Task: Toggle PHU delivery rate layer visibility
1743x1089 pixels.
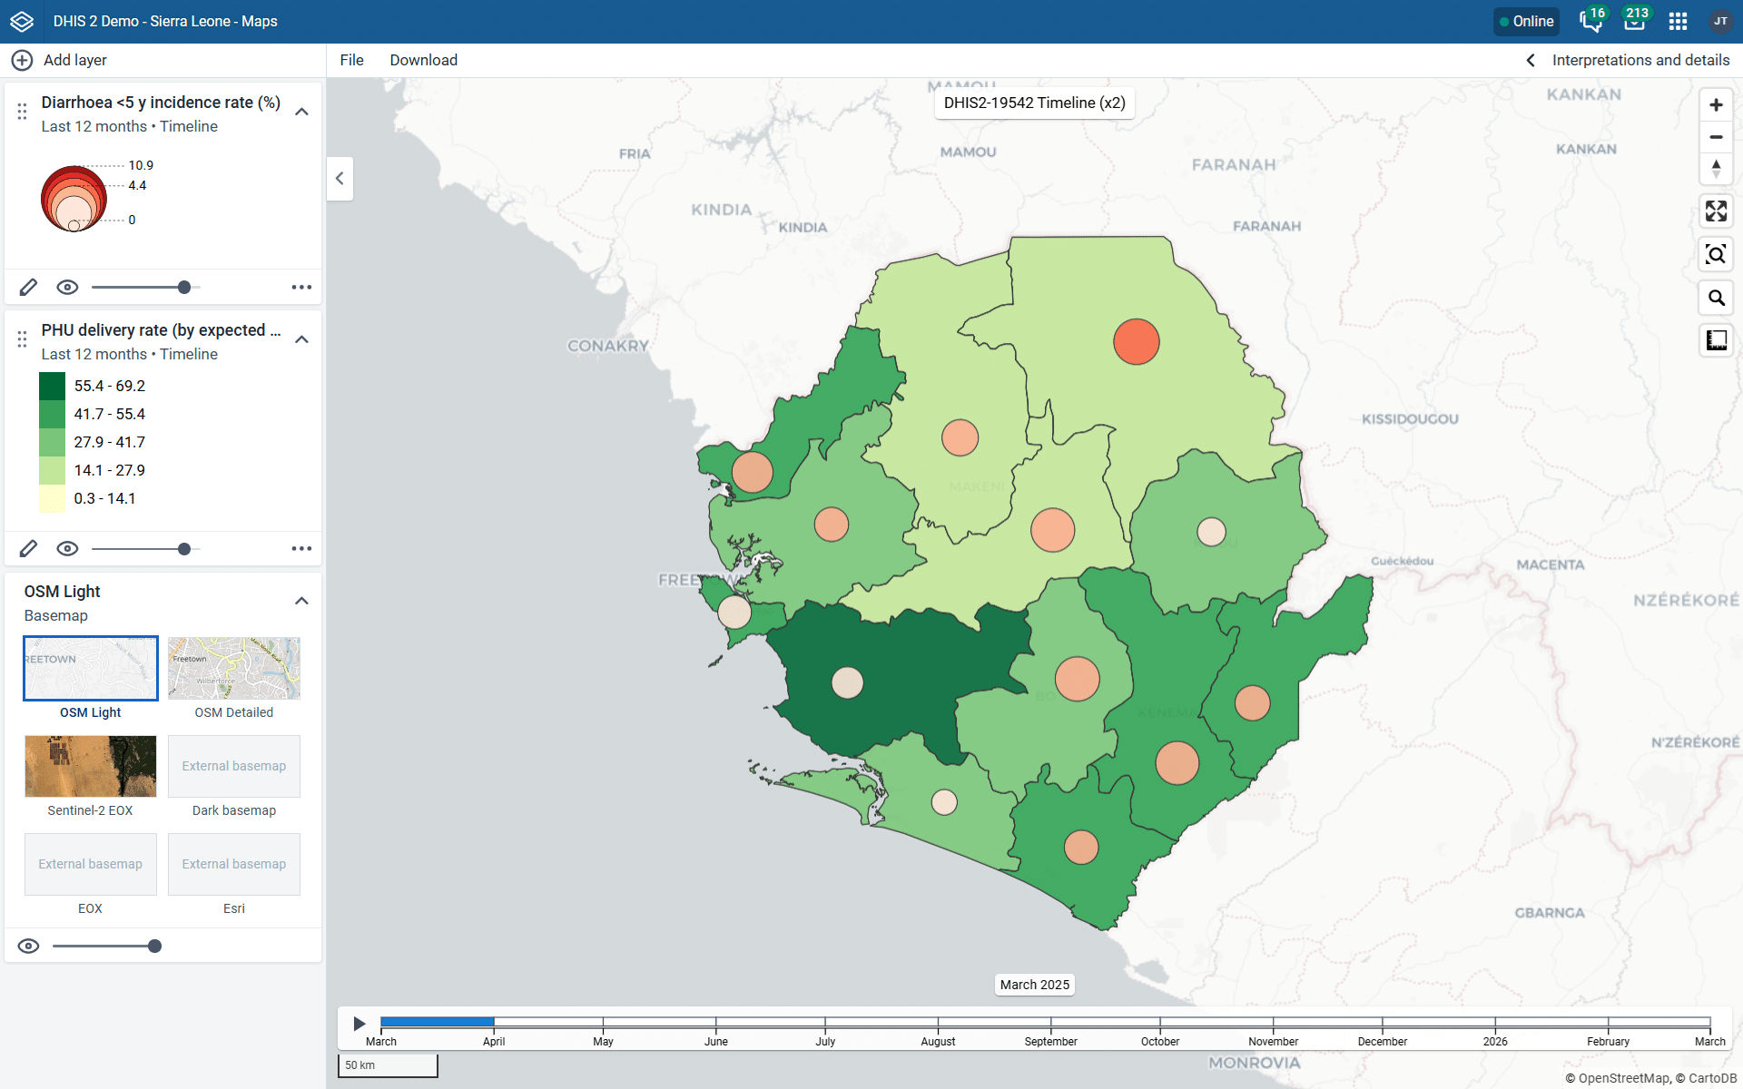Action: coord(67,549)
